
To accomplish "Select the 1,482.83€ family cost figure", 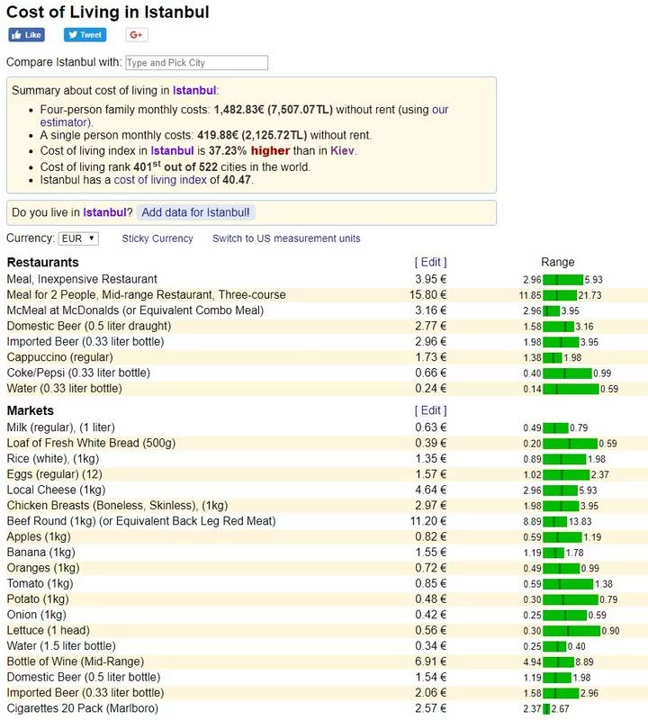I will [238, 110].
